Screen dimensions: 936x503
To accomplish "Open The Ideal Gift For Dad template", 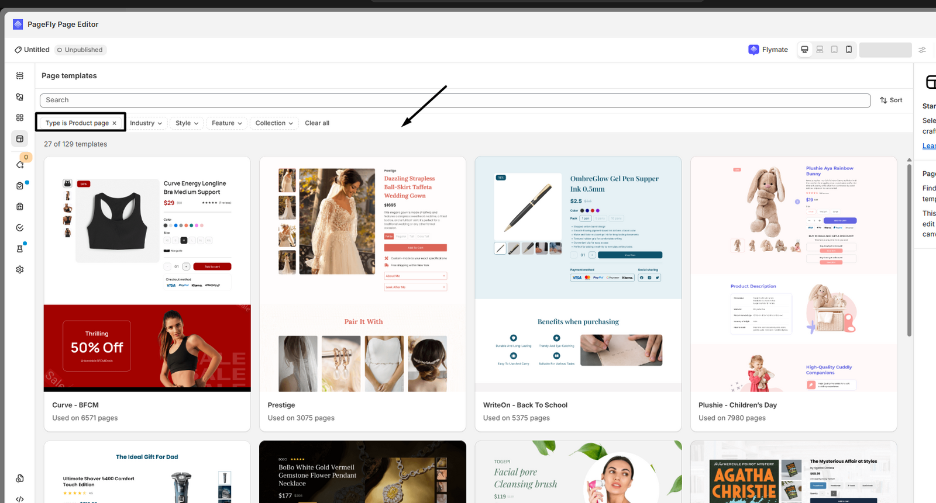I will [x=147, y=472].
